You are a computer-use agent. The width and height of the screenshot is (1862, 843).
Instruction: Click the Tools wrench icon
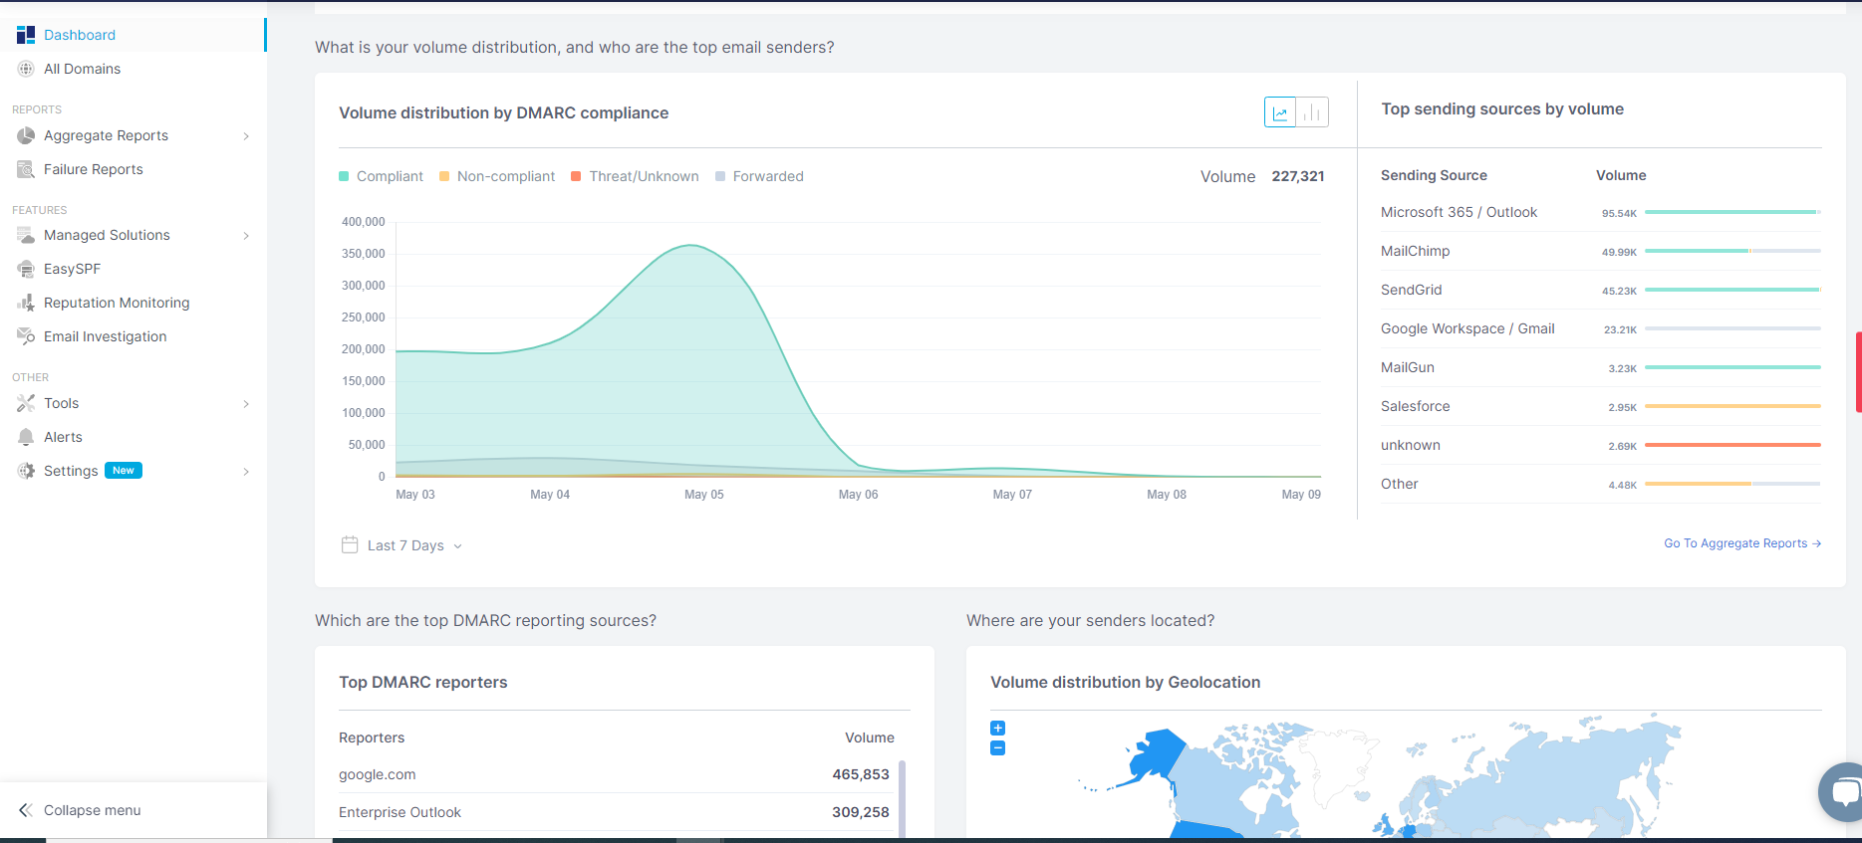tap(26, 403)
